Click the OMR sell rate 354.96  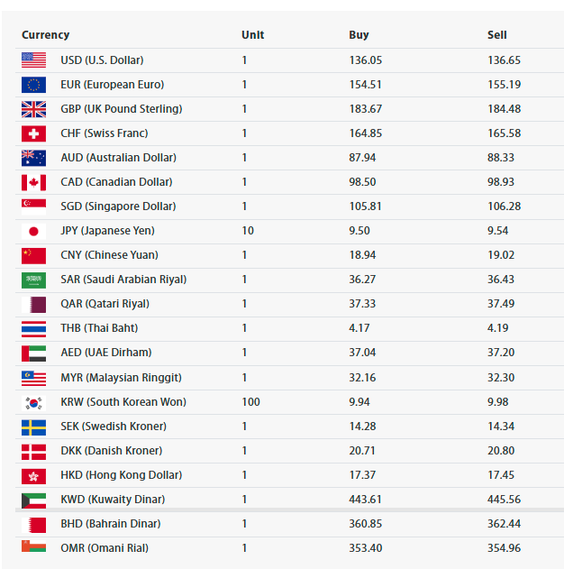point(504,548)
